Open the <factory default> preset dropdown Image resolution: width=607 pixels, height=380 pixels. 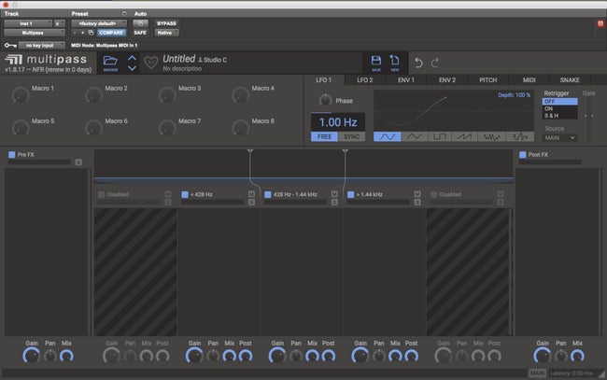coord(99,23)
